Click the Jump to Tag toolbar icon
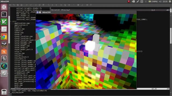 pyautogui.click(x=82, y=5)
